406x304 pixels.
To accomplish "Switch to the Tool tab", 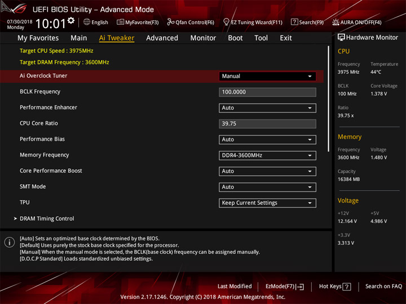I will (261, 38).
